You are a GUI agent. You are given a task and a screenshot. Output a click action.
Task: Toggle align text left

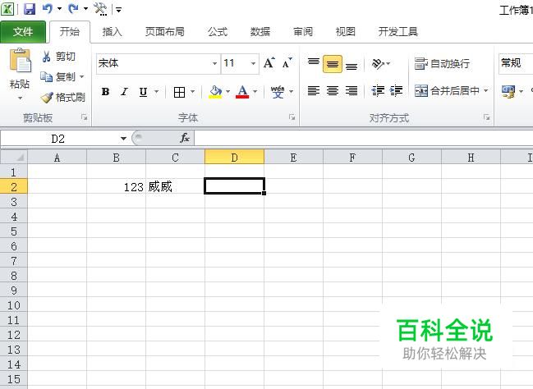pyautogui.click(x=314, y=91)
